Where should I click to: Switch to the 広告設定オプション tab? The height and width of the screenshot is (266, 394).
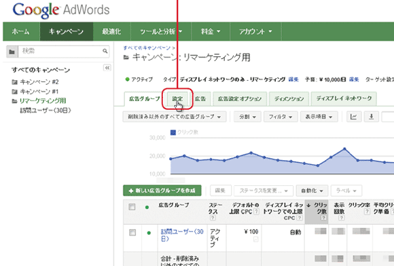240,99
